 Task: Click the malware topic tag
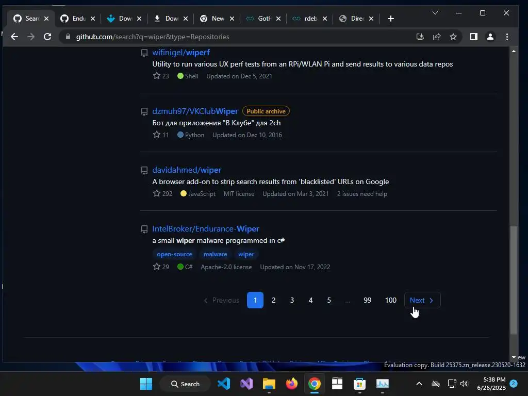215,254
